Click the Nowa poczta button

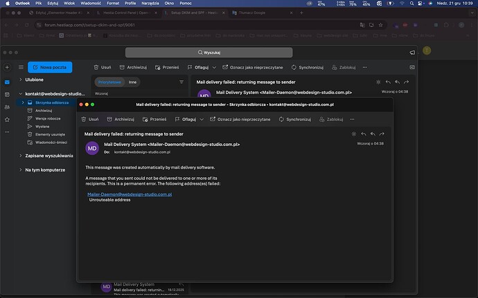pos(50,67)
